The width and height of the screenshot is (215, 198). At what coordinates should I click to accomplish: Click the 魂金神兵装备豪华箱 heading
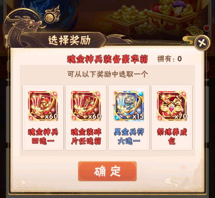click(107, 59)
